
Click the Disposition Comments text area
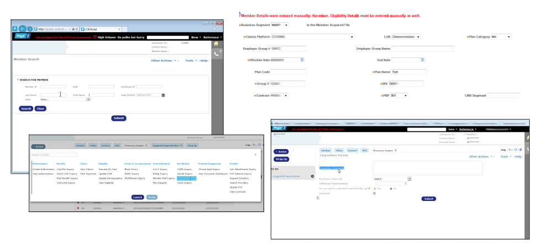tap(428, 168)
